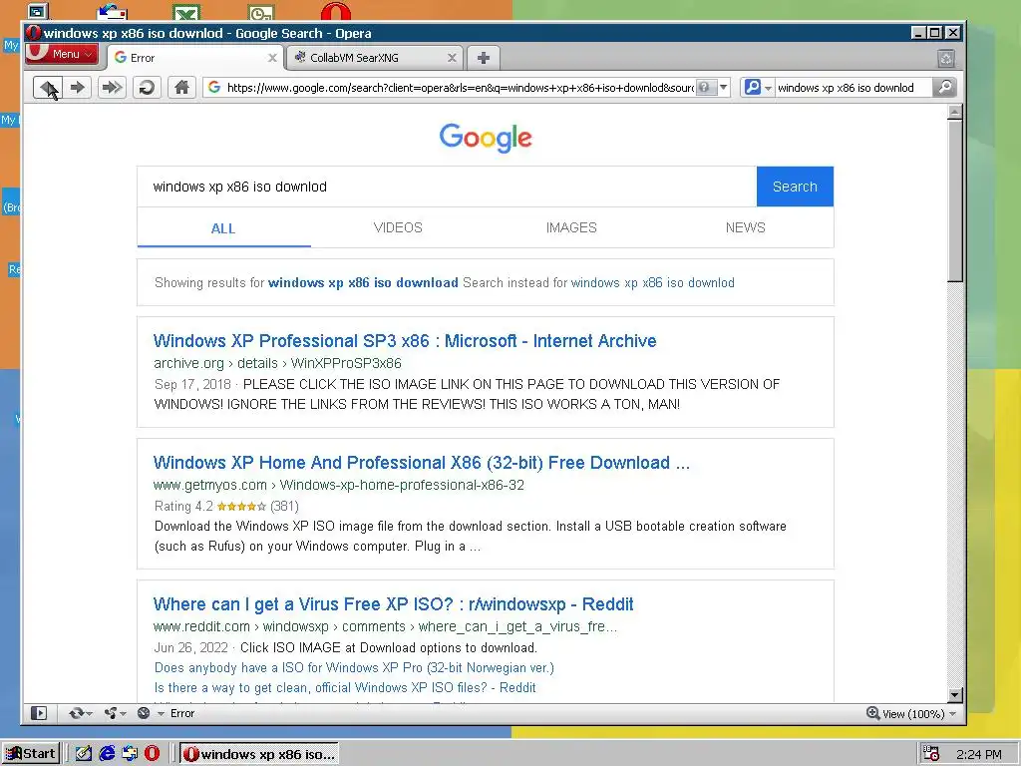Viewport: 1021px width, 766px height.
Task: Expand the View (100%) zoom dropdown arrow
Action: (953, 714)
